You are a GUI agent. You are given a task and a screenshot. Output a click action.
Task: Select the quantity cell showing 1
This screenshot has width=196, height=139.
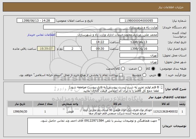(x=45, y=111)
